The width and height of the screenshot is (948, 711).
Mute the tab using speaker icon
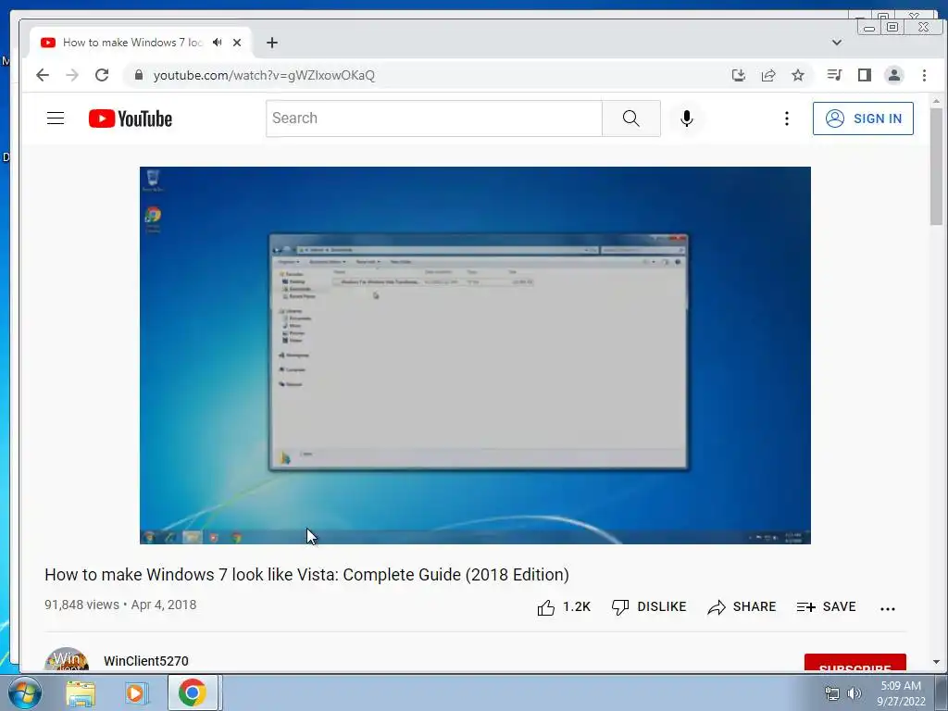tap(218, 43)
